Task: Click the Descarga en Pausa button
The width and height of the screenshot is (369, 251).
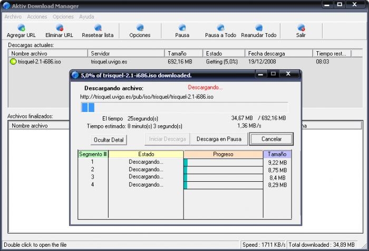Action: coord(219,139)
